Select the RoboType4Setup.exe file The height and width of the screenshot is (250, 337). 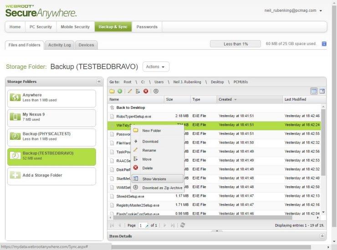pos(214,116)
